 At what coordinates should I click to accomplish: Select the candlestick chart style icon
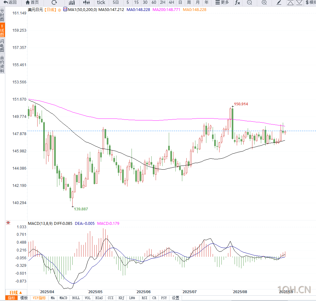86,3
